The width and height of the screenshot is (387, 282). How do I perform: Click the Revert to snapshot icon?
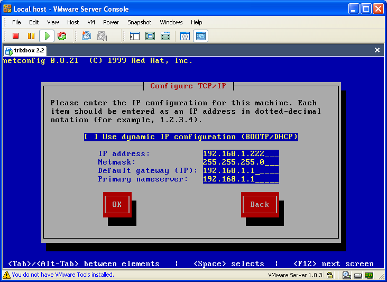click(x=102, y=36)
